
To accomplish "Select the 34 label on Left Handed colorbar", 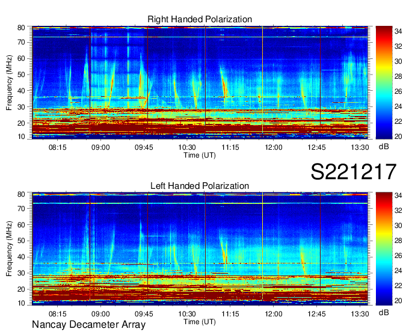I will pyautogui.click(x=398, y=195).
